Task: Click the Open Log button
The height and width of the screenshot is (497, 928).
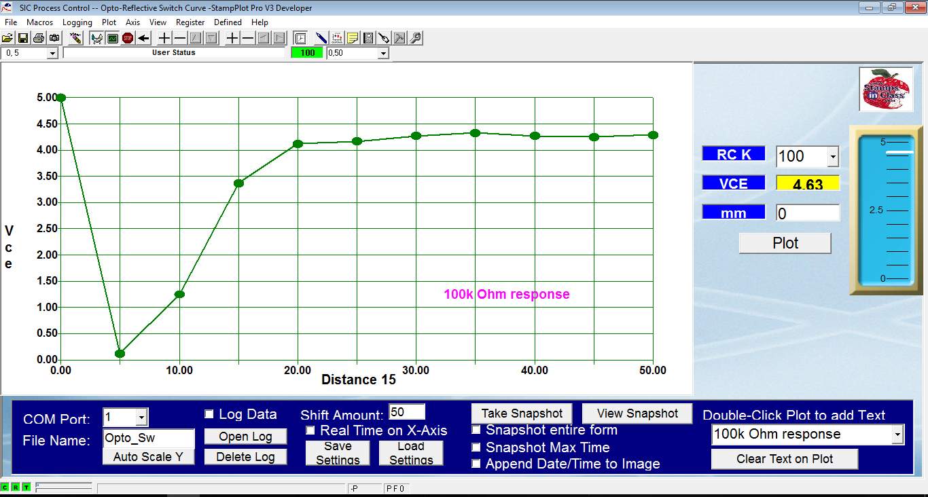Action: click(245, 437)
